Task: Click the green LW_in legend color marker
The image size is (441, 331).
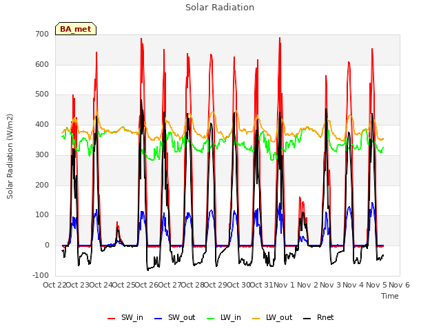Action: (211, 319)
